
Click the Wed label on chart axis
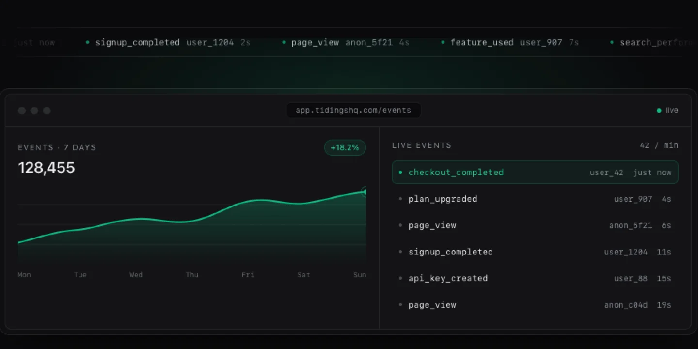[136, 275]
